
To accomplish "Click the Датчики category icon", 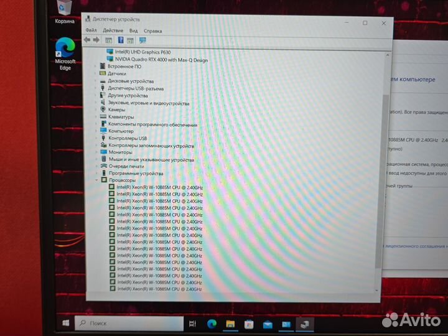I will (x=103, y=73).
